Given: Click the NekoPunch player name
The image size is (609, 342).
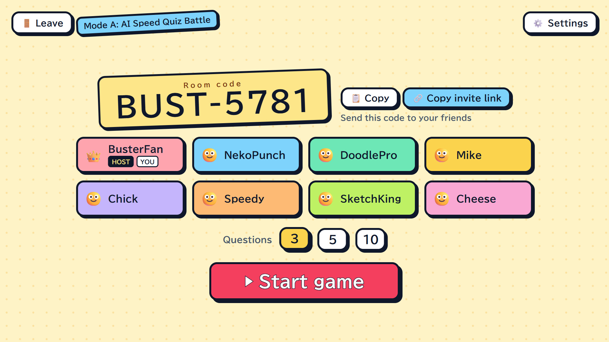Looking at the screenshot, I should 255,155.
